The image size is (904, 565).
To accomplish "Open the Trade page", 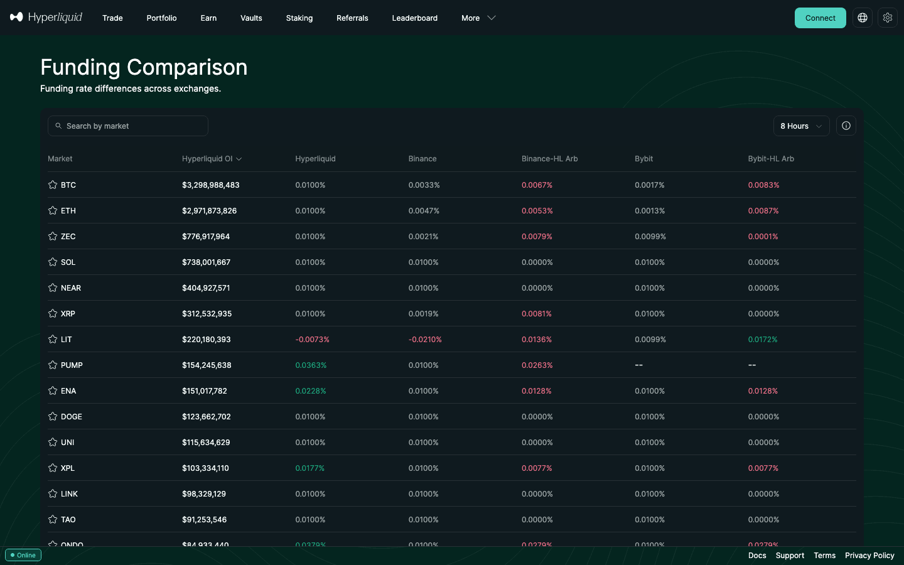I will click(112, 18).
